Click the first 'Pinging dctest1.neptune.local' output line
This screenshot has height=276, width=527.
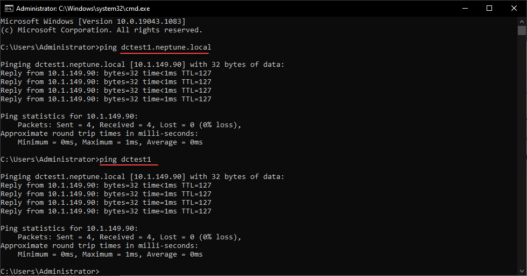tap(142, 65)
